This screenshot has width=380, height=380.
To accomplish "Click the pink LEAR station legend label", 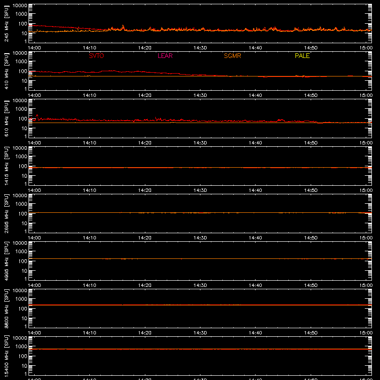I will click(x=165, y=56).
